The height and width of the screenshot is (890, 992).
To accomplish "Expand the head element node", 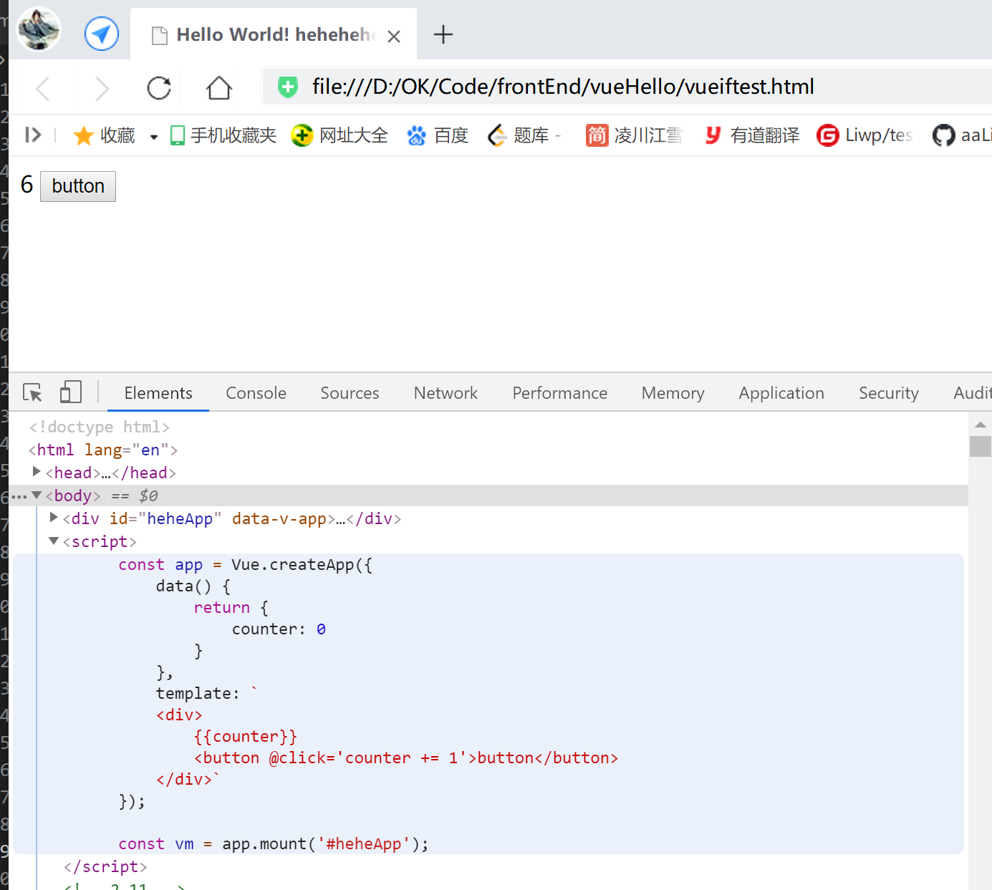I will tap(37, 472).
